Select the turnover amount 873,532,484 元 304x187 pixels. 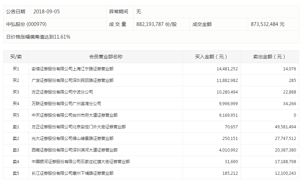coord(268,24)
